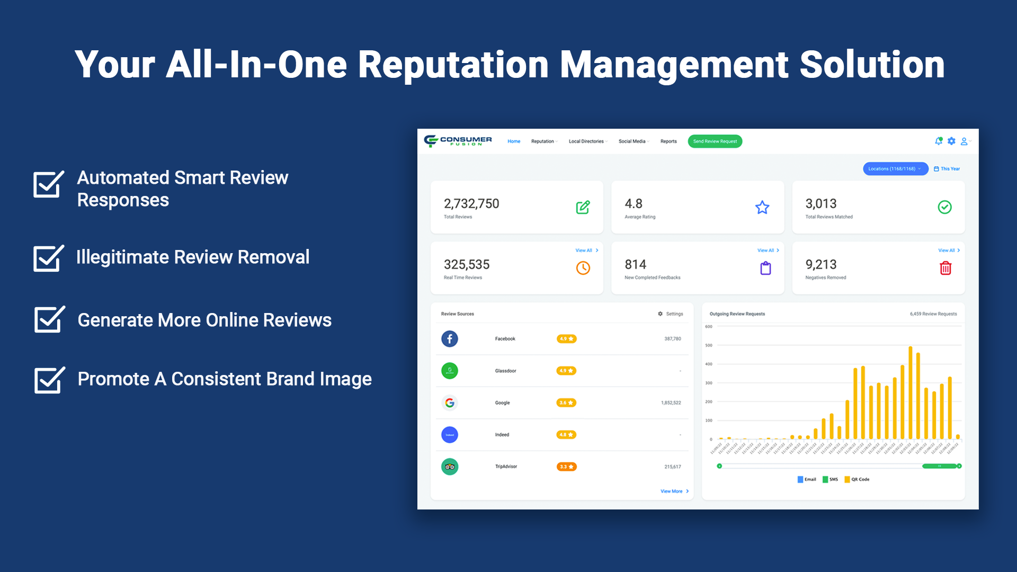Click the Promote A Consistent Brand Image checkbox
The height and width of the screenshot is (572, 1017).
(x=49, y=380)
